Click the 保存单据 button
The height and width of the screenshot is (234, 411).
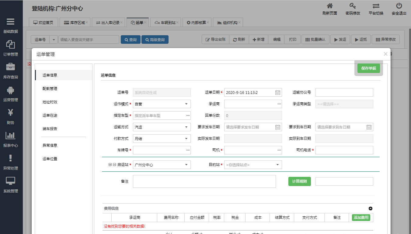coord(368,68)
